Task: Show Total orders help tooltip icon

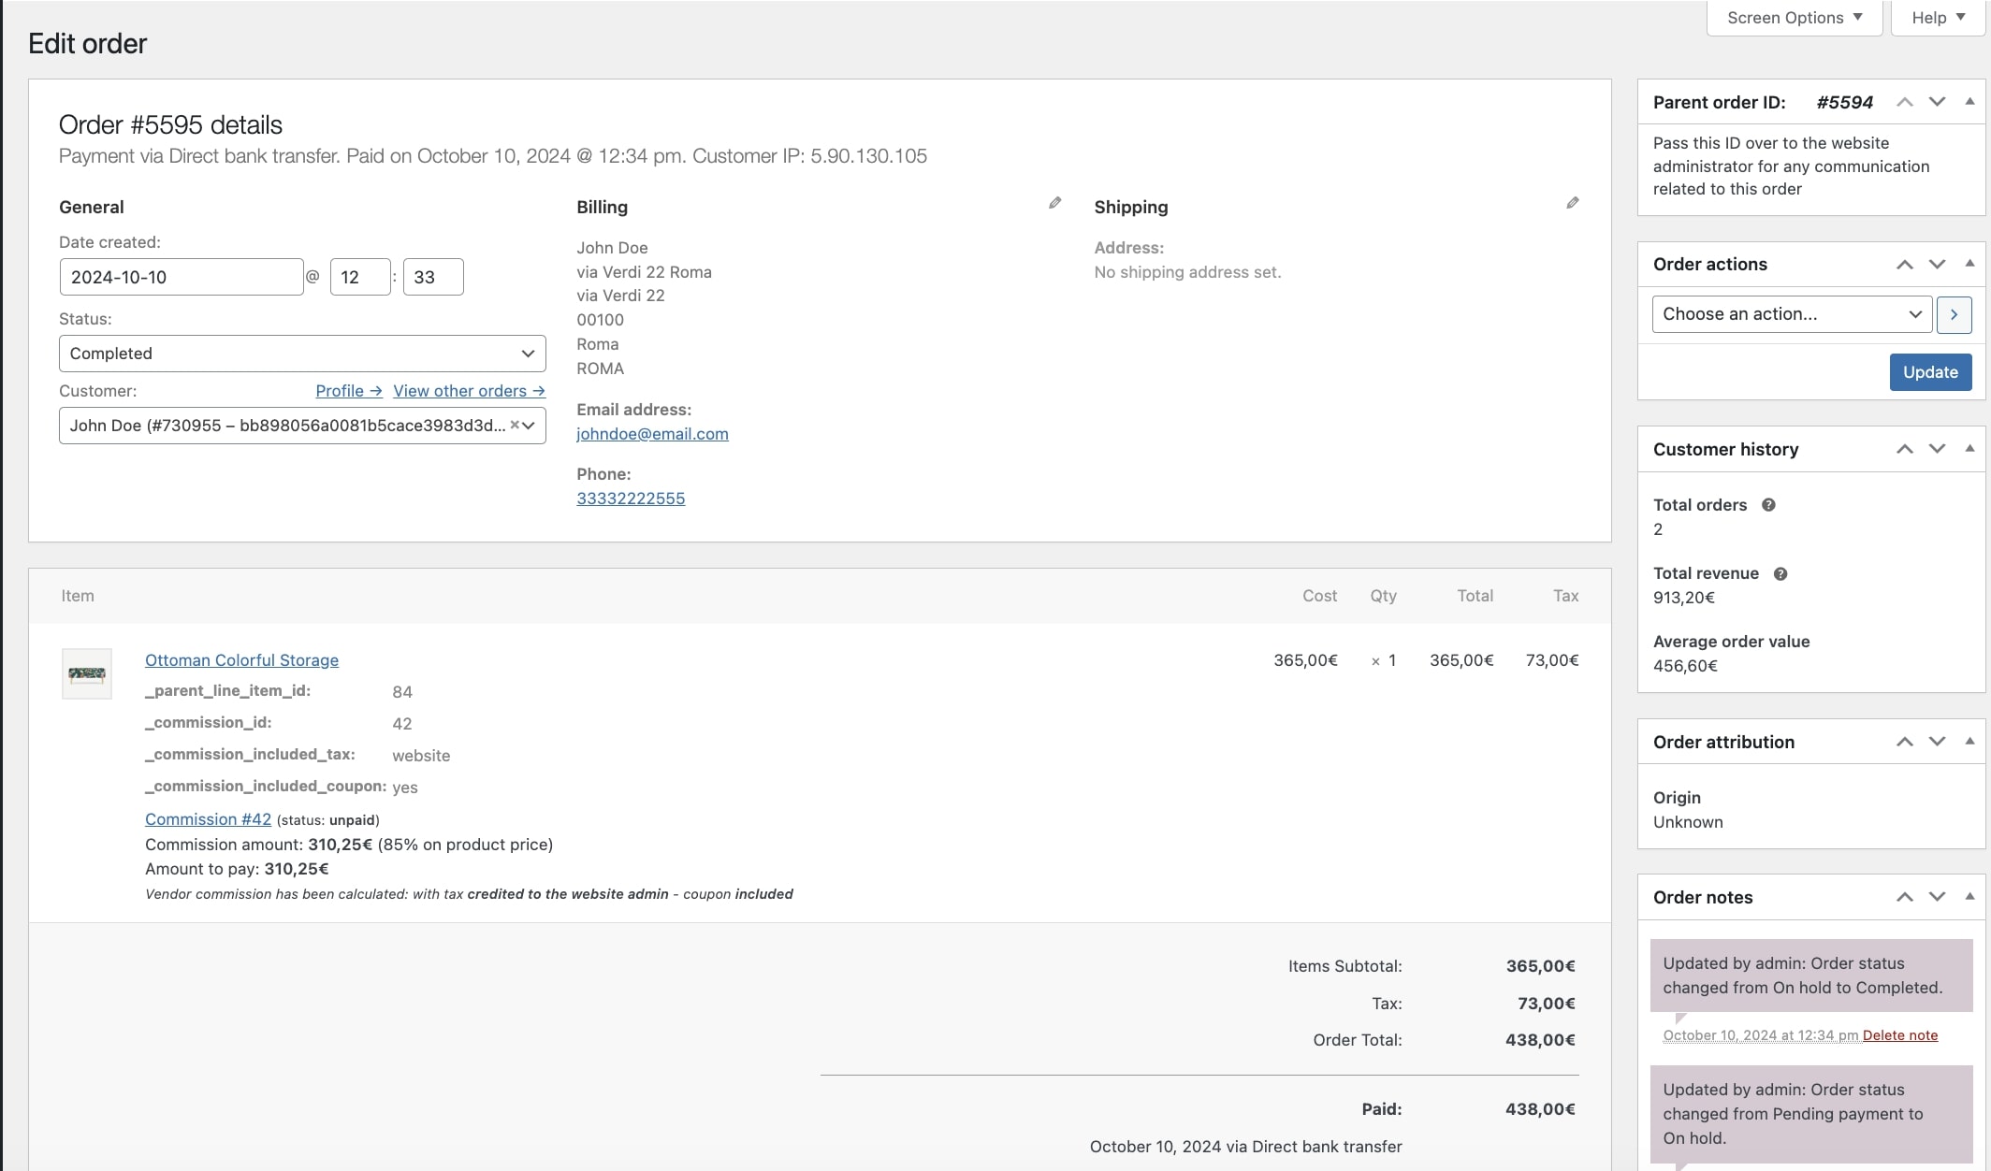Action: (1768, 505)
